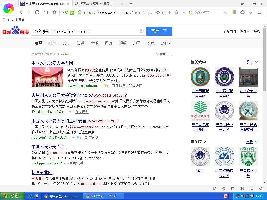Image resolution: width=267 pixels, height=200 pixels.
Task: Expand the 相关院校 section with 展开
Action: 252,142
